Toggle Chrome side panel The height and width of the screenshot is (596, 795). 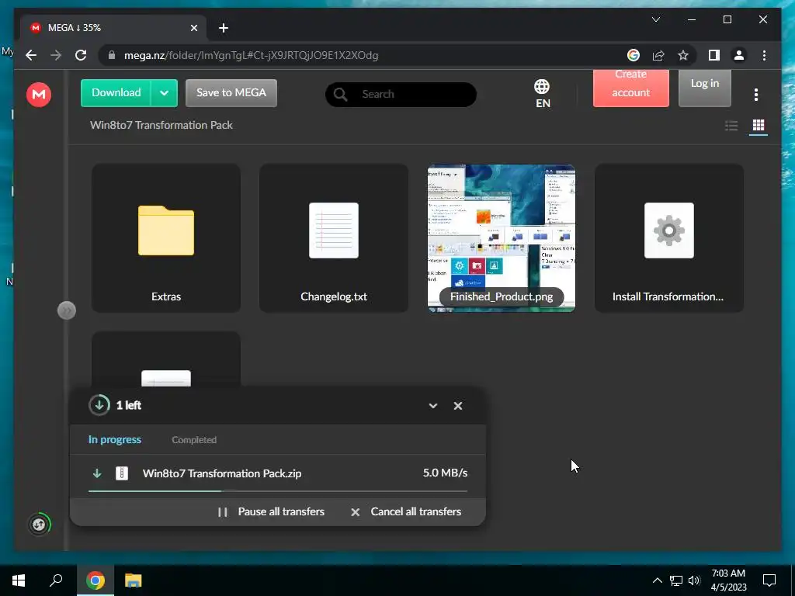[714, 55]
